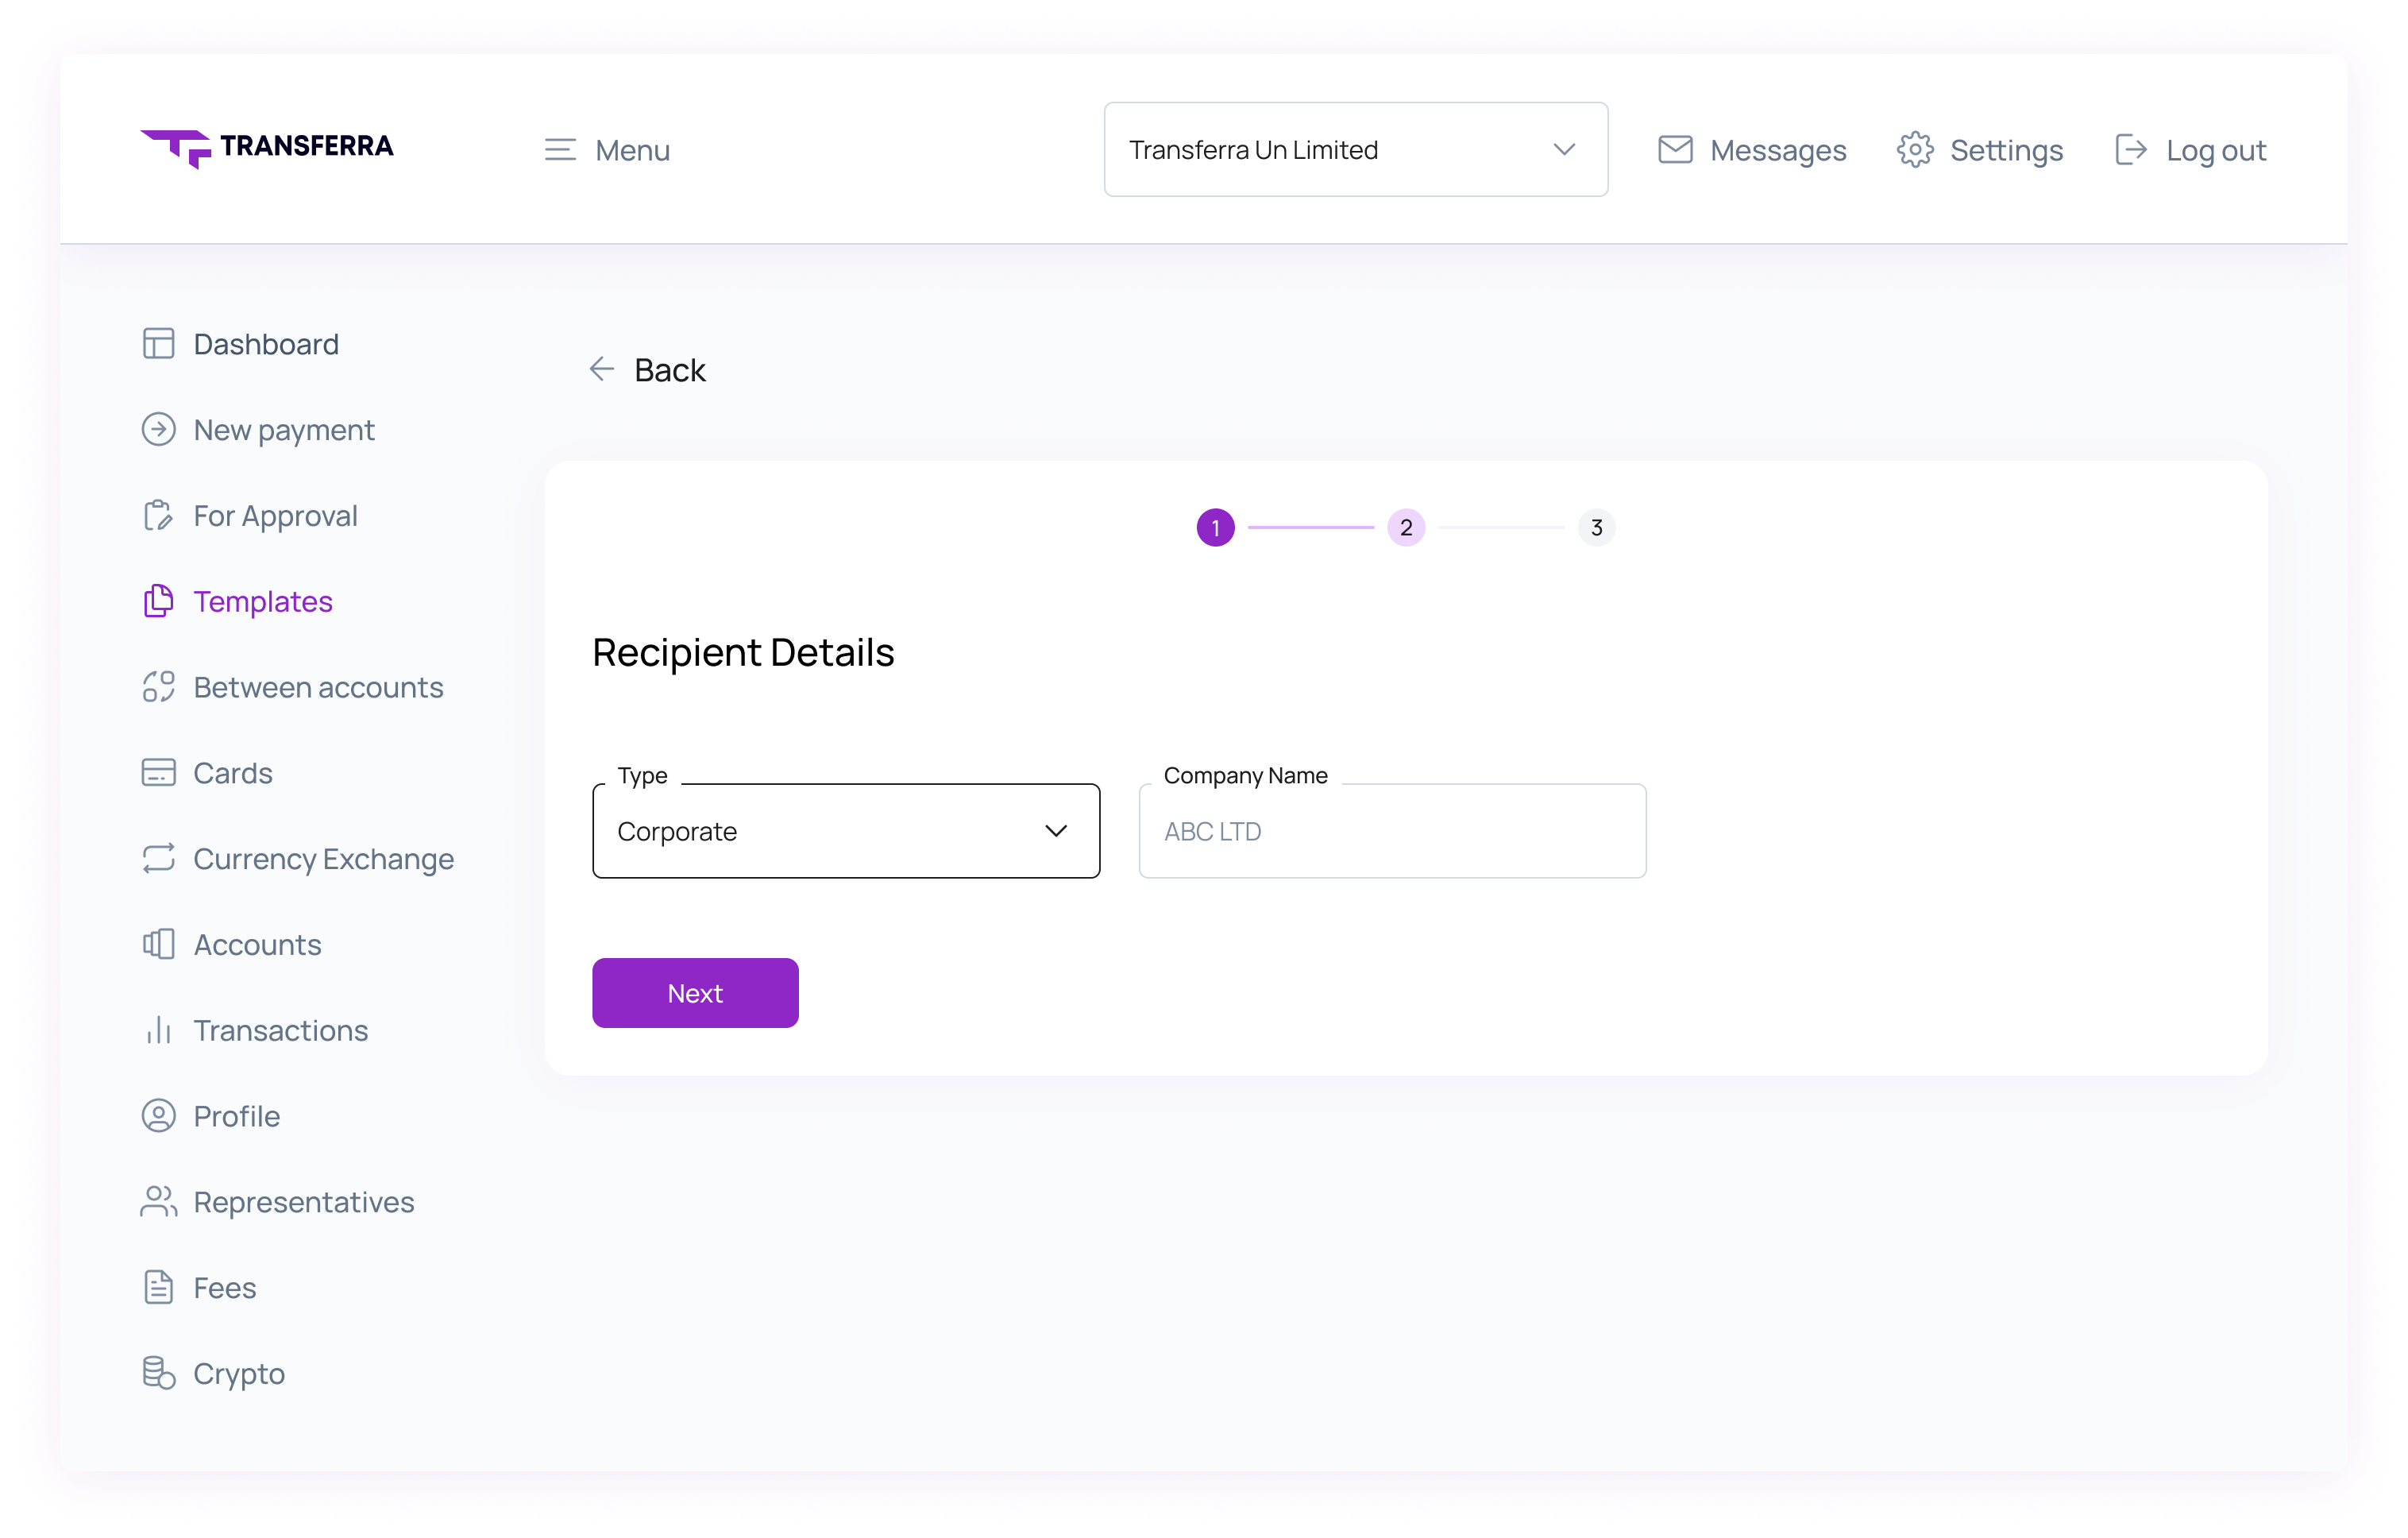Click step 1 in the progress indicator
Viewport: 2408px width, 1538px height.
(1215, 527)
